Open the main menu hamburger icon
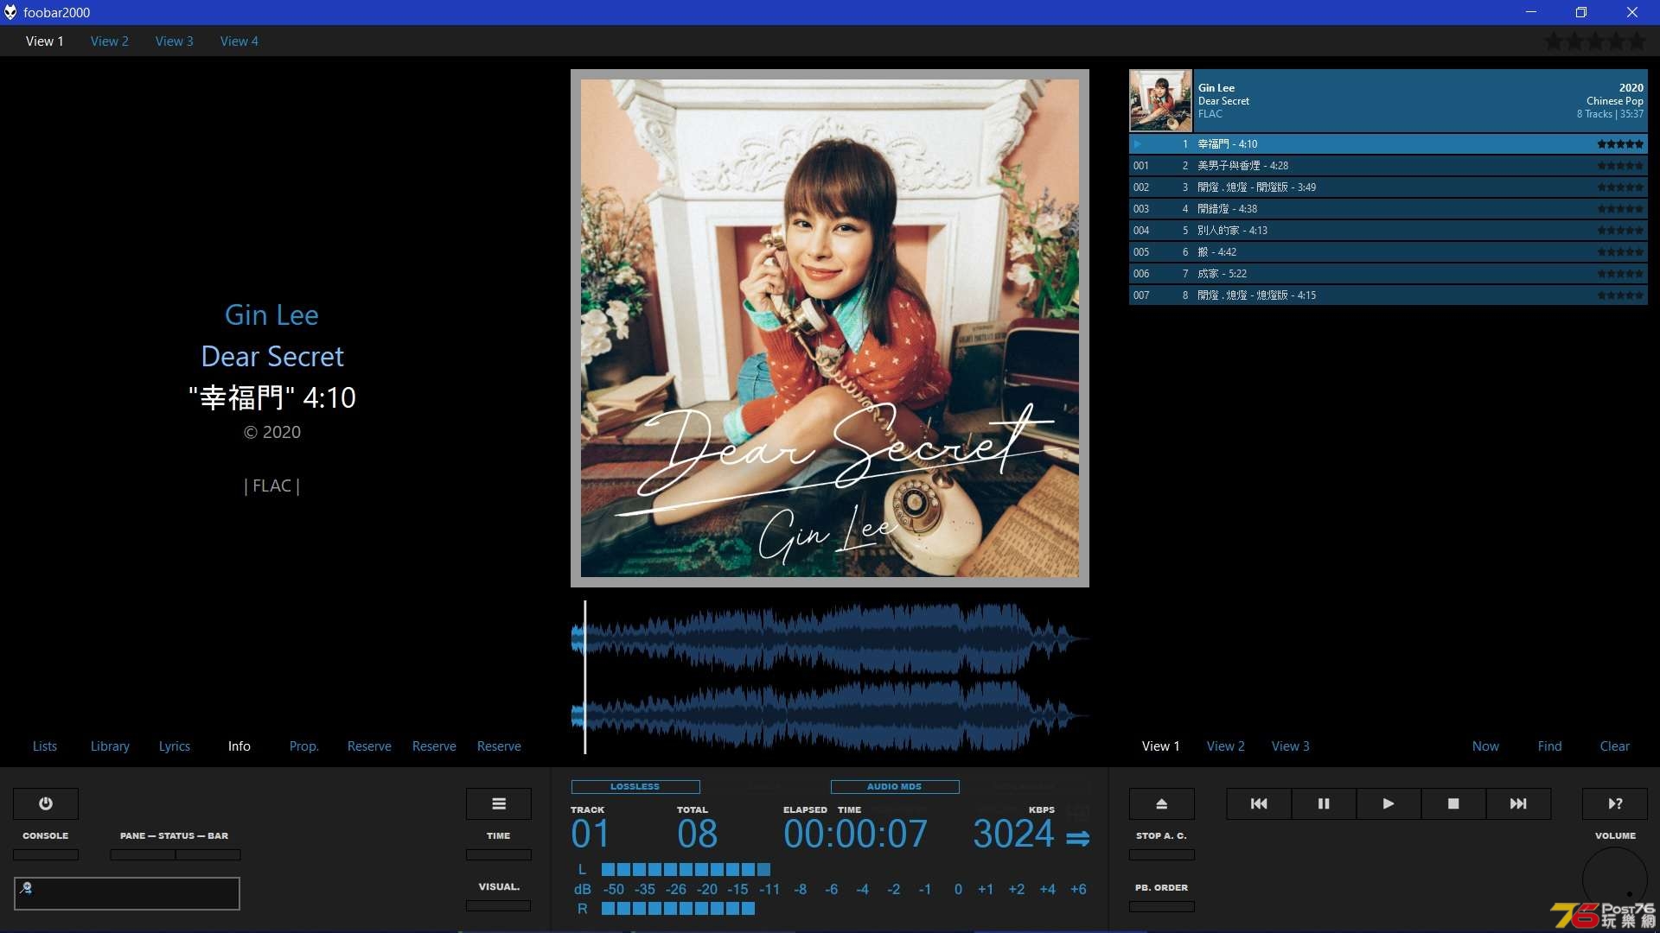This screenshot has height=933, width=1660. click(x=499, y=803)
